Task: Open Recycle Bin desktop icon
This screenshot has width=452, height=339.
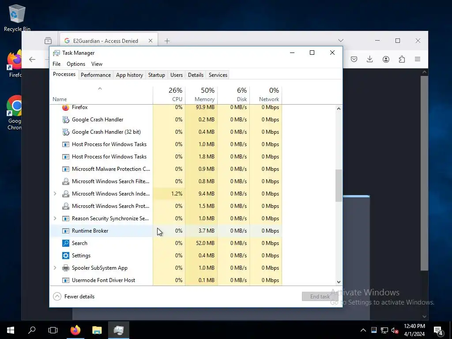Action: coord(17,18)
